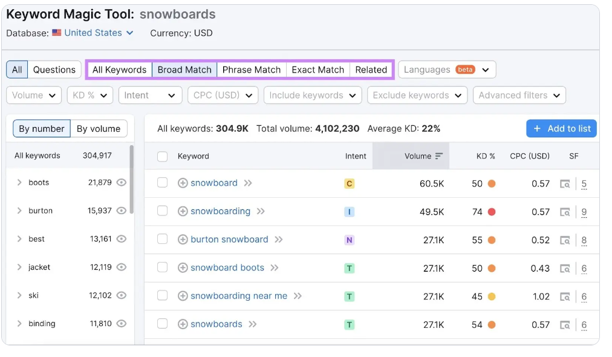Check the select-all checkbox in table header
This screenshot has height=357, width=612.
coord(162,156)
